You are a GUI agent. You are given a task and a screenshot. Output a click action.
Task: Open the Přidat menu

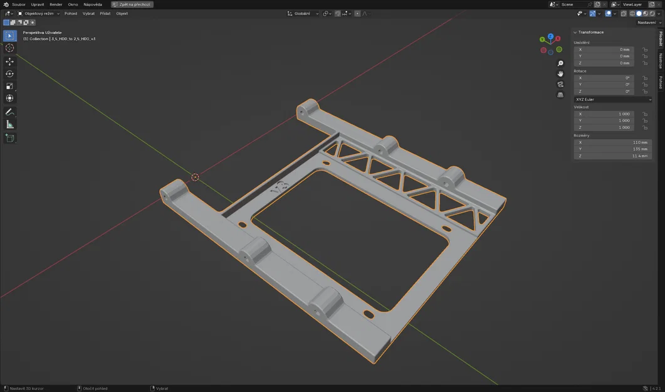(105, 14)
